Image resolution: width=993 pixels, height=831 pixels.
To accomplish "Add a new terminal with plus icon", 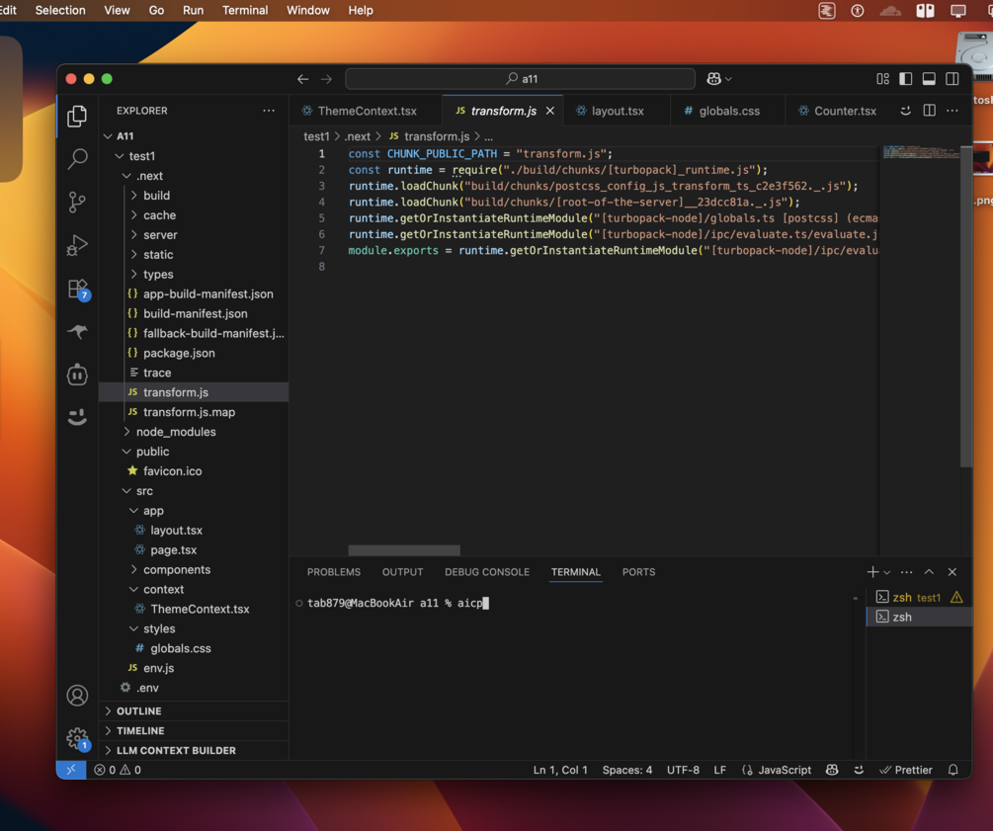I will click(x=872, y=572).
